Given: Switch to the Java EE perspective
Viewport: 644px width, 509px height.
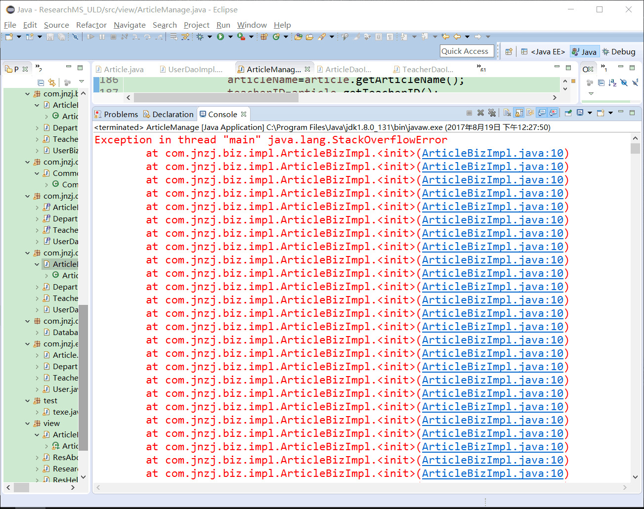Looking at the screenshot, I should [x=543, y=51].
